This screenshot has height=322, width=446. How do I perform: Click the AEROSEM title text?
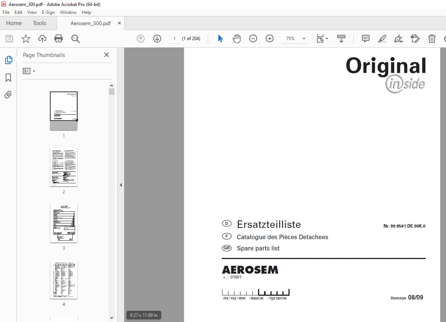tap(250, 270)
